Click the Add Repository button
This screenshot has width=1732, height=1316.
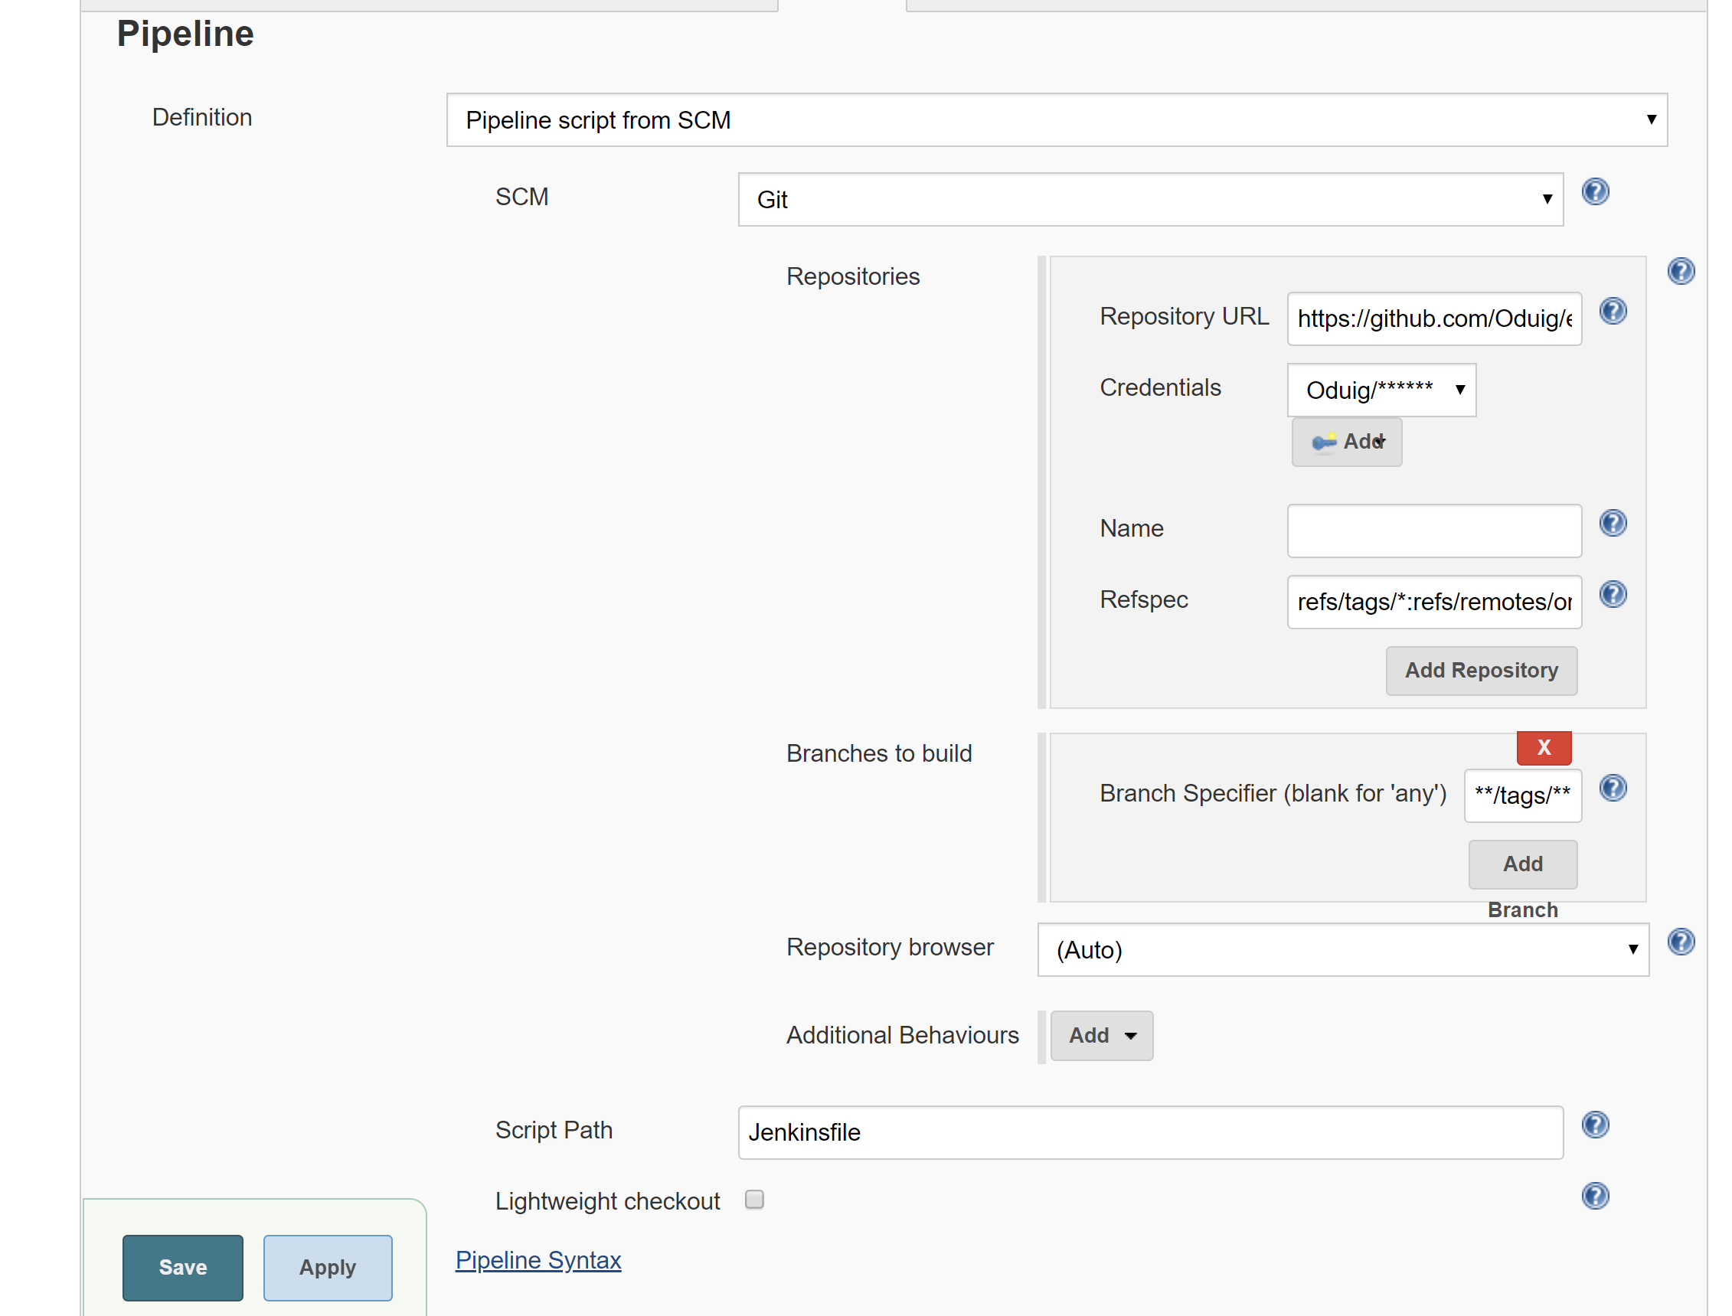1481,671
